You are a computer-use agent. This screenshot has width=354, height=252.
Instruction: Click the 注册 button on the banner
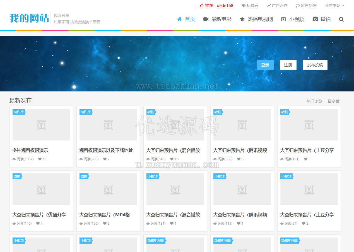pos(288,65)
